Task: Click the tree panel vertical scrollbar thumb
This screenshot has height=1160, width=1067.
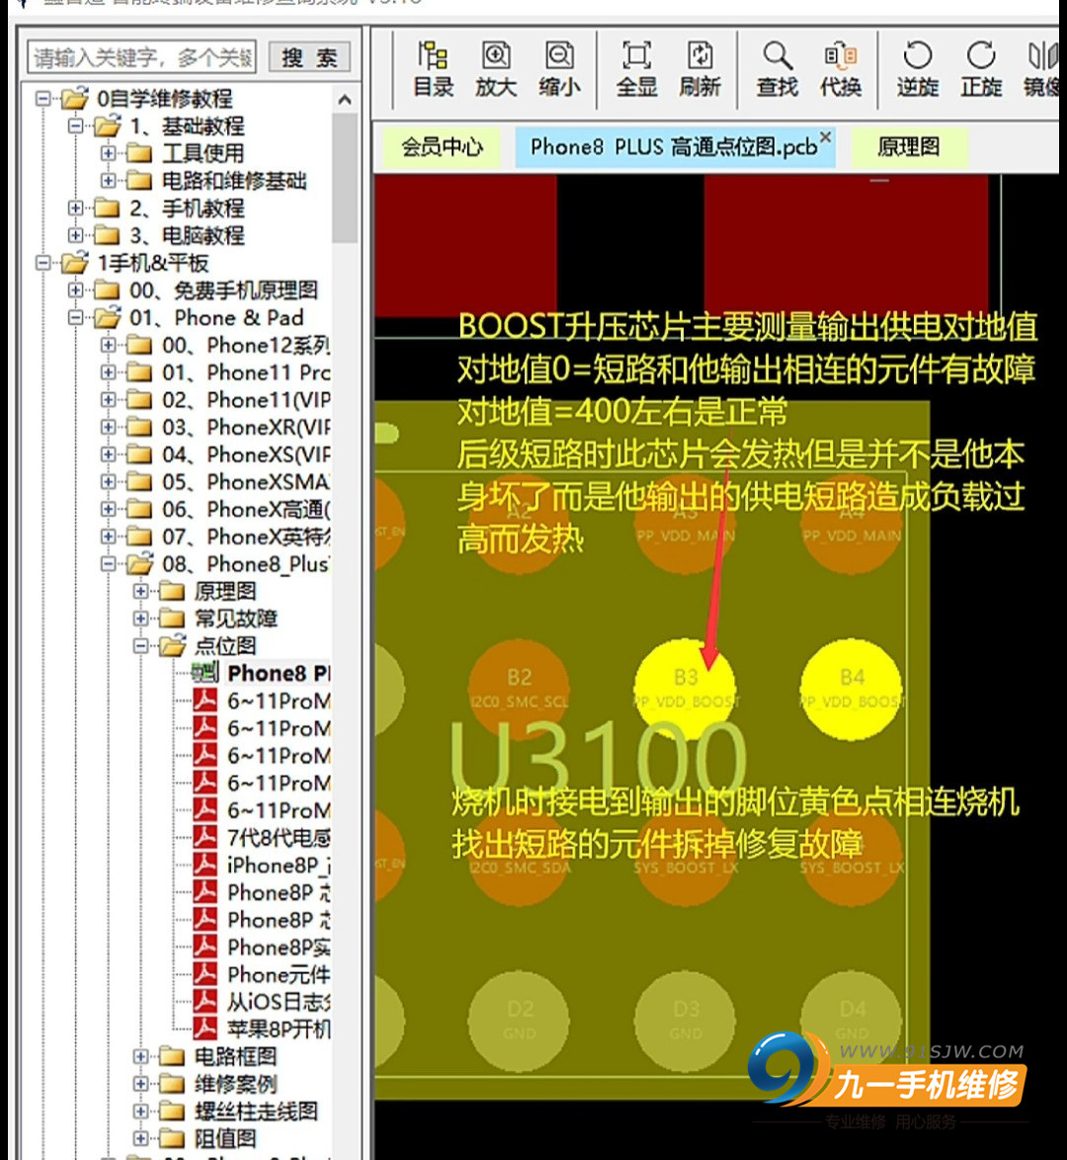Action: pos(345,178)
